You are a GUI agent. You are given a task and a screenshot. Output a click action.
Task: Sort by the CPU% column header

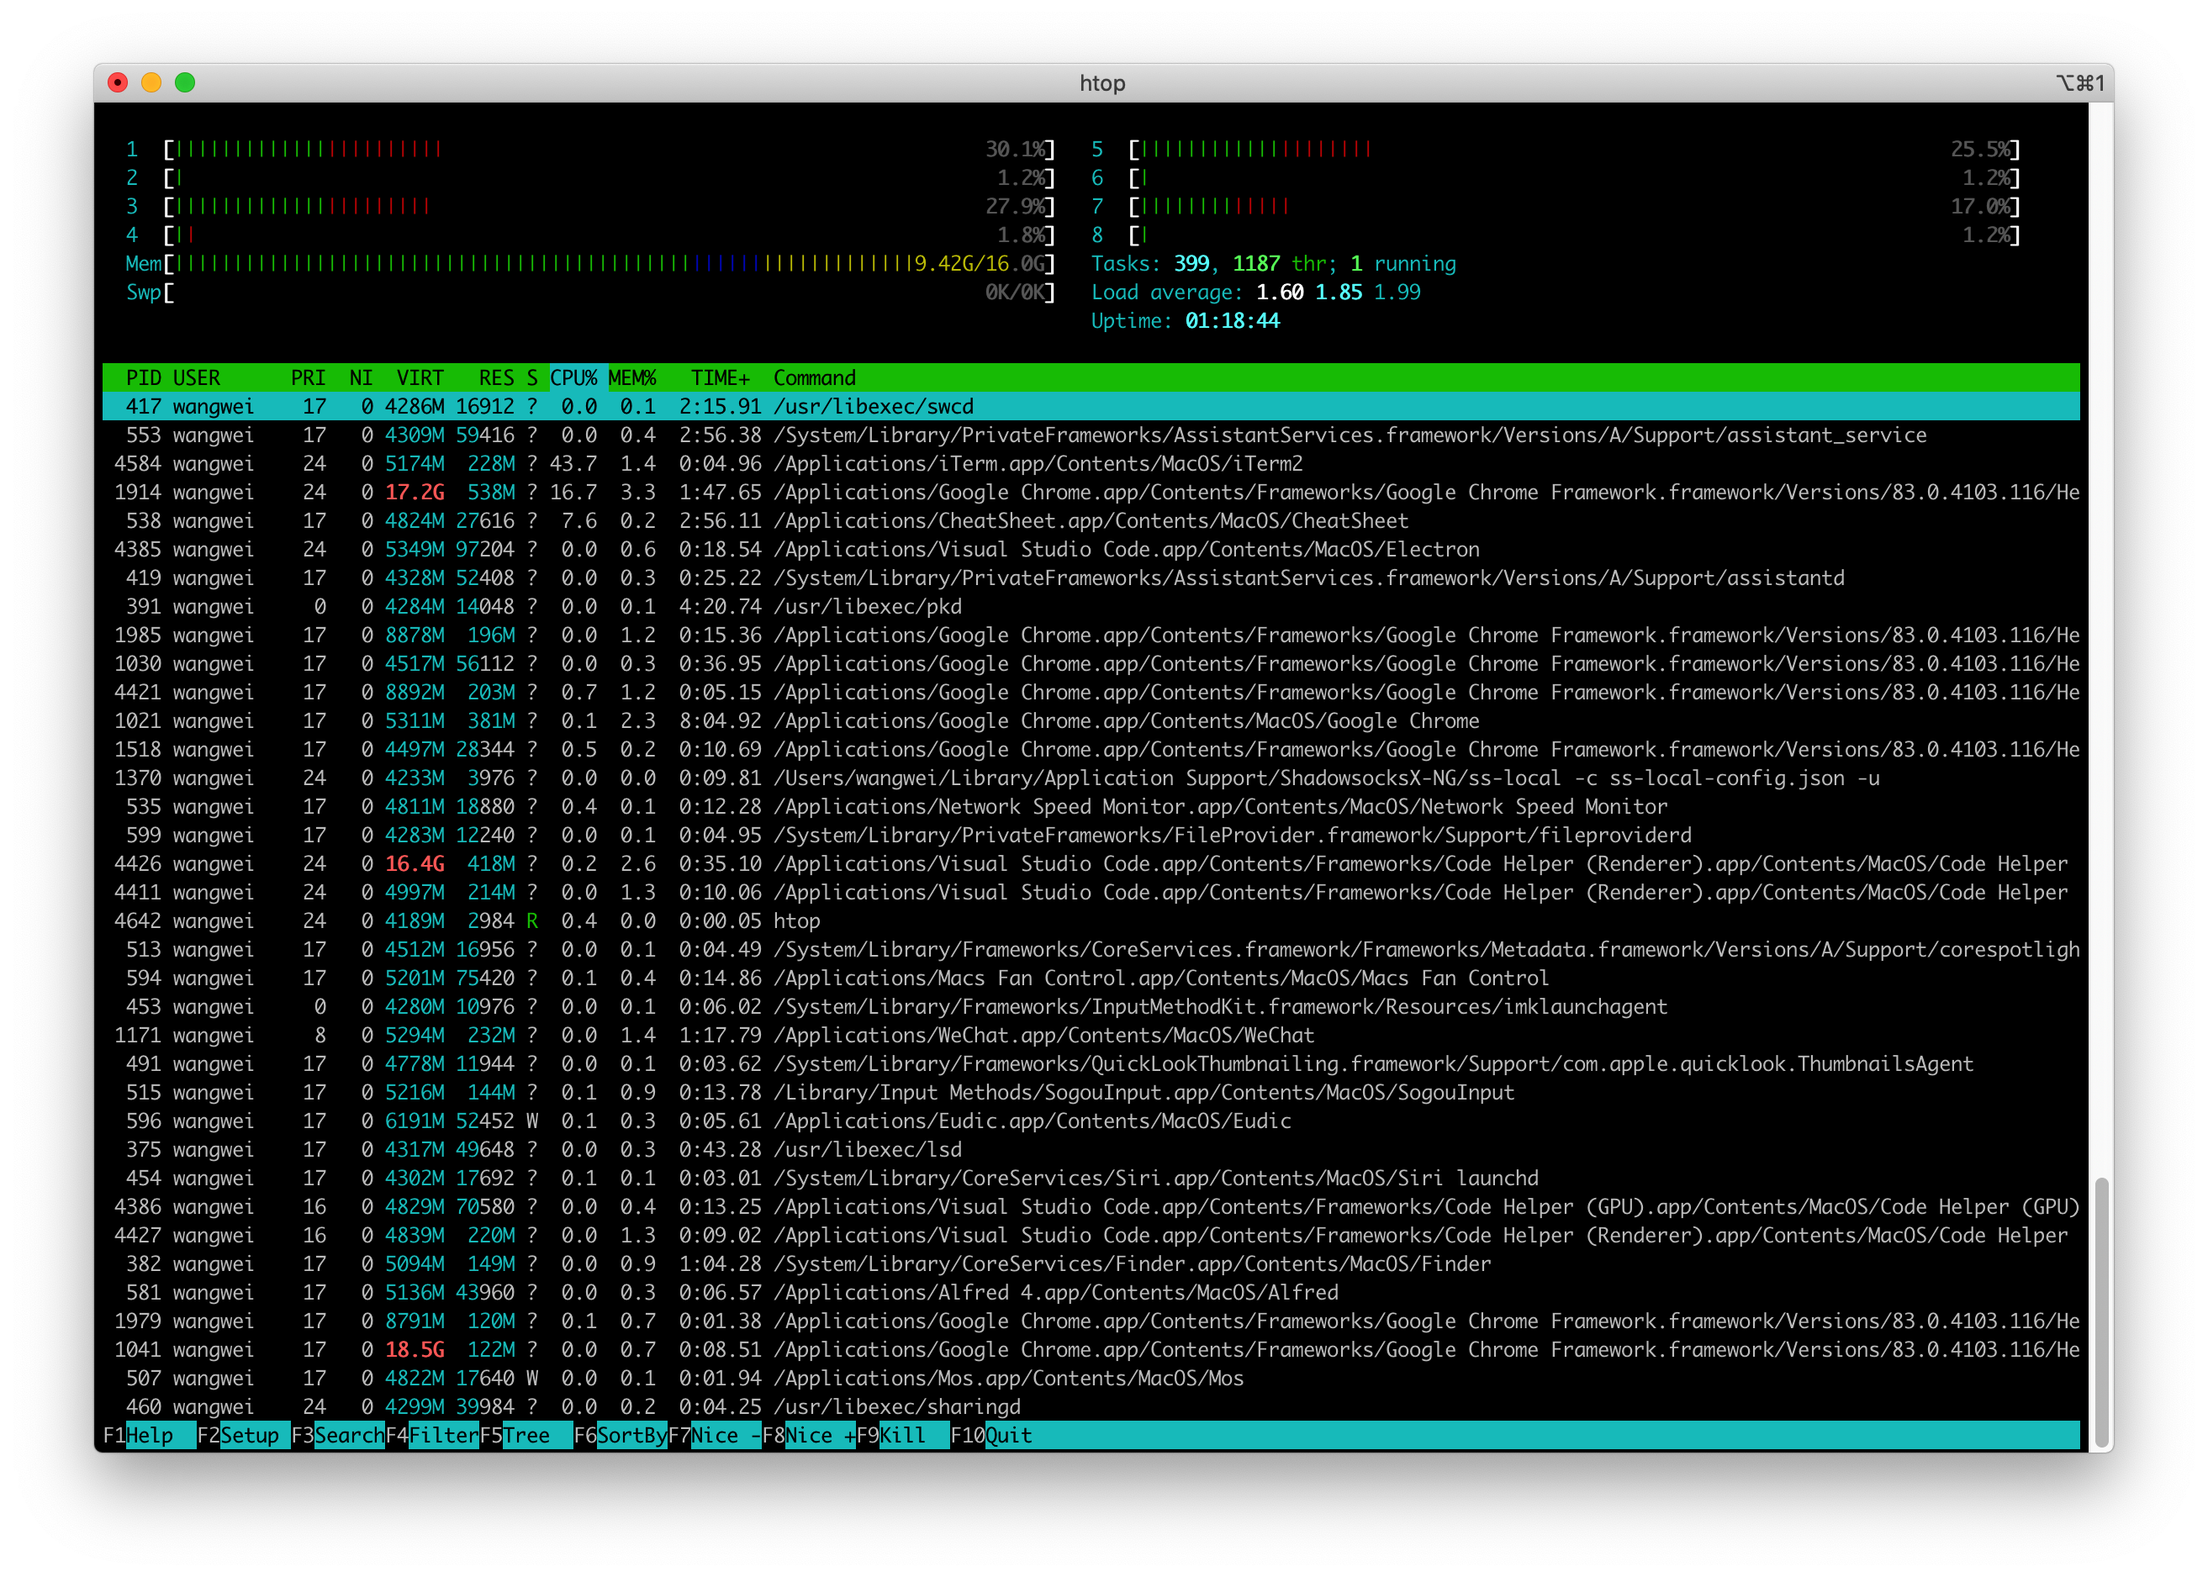click(574, 377)
